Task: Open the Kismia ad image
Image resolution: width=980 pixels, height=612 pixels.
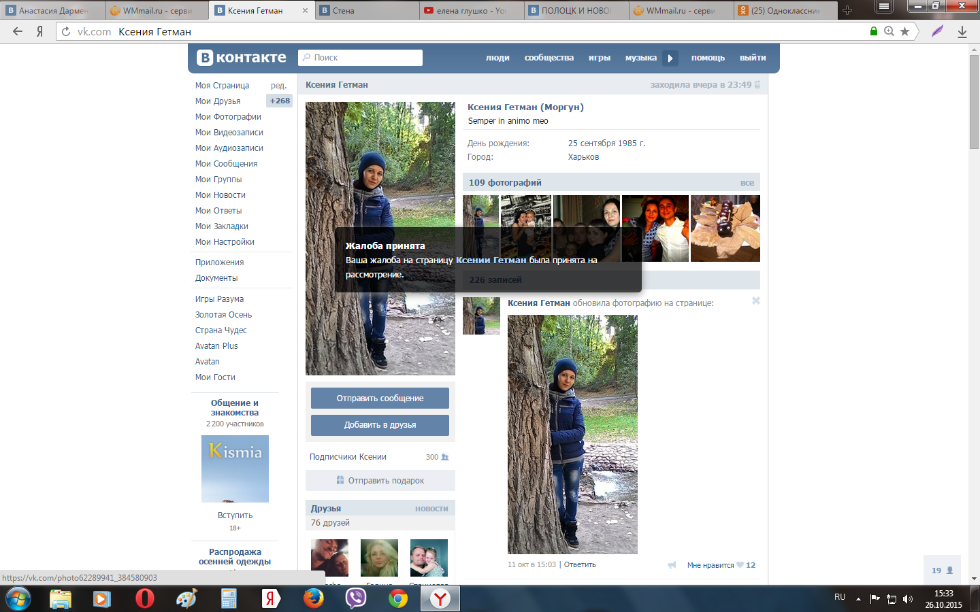Action: tap(235, 469)
